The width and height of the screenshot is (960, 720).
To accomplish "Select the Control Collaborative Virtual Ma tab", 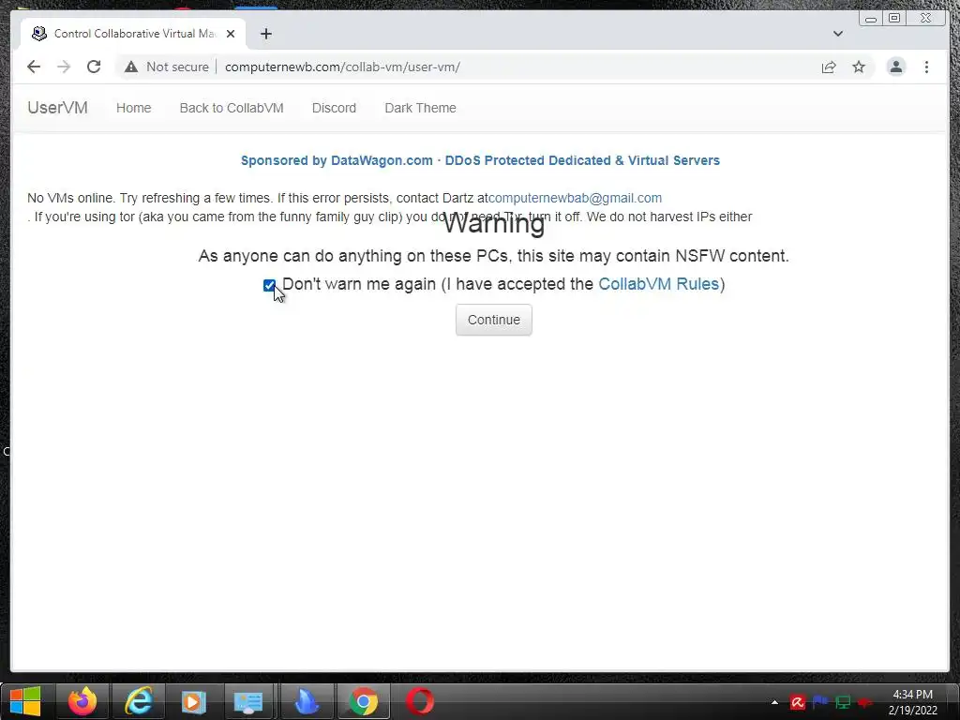I will 133,34.
